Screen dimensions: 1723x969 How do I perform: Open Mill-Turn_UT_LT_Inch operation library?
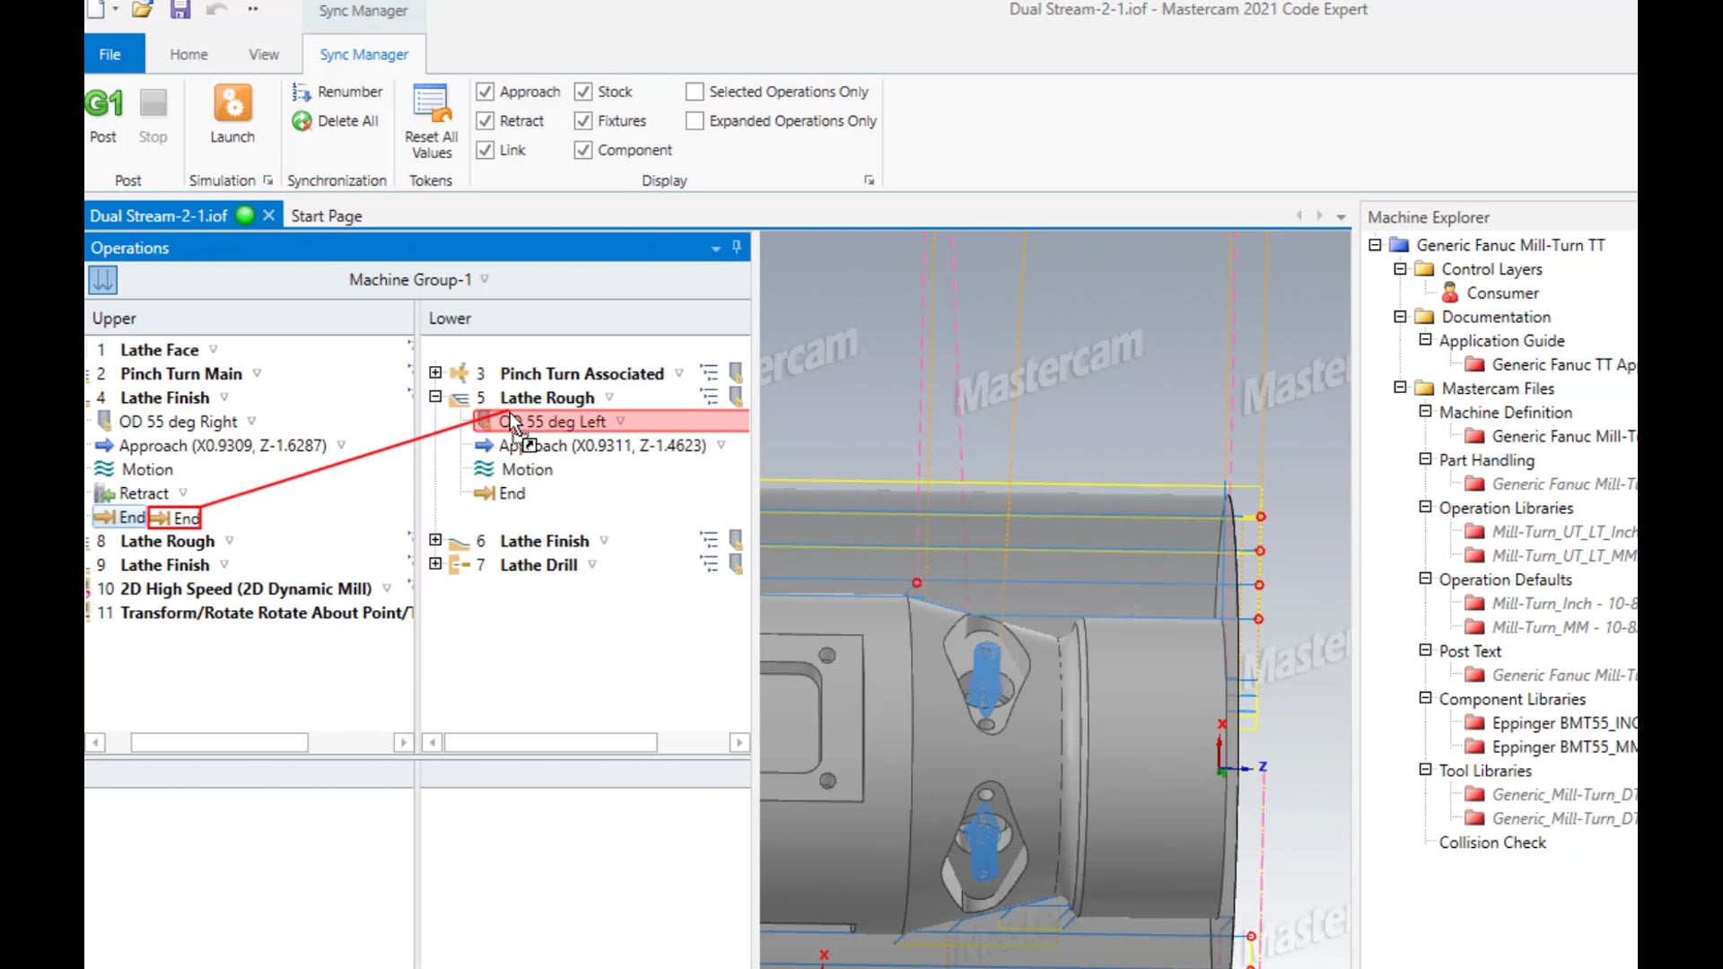1563,531
